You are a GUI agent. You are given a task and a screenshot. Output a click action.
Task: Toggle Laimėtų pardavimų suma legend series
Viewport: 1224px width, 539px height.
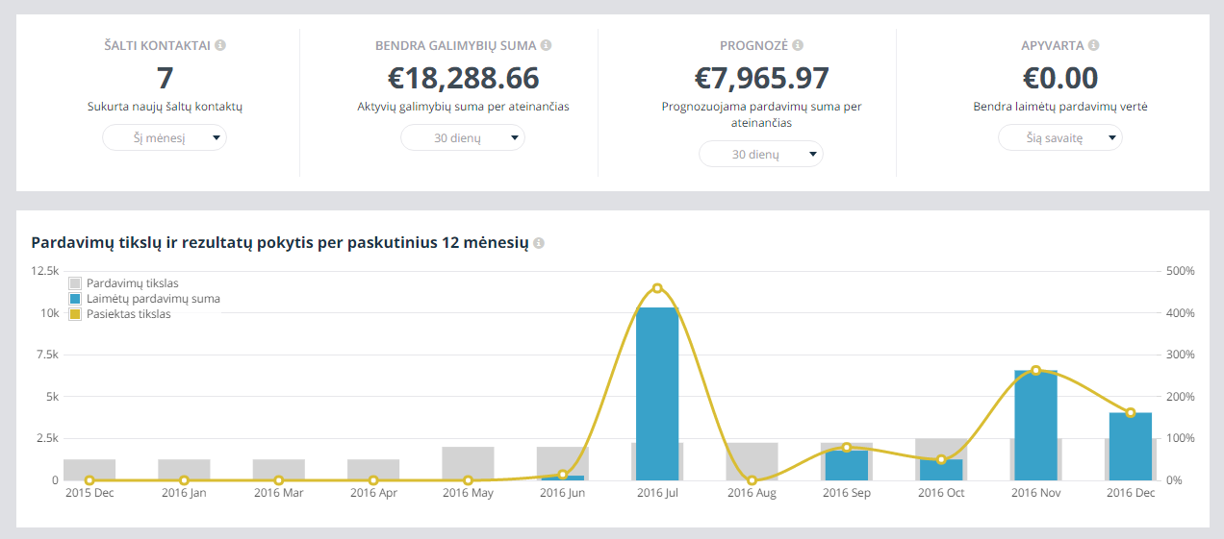tap(144, 299)
